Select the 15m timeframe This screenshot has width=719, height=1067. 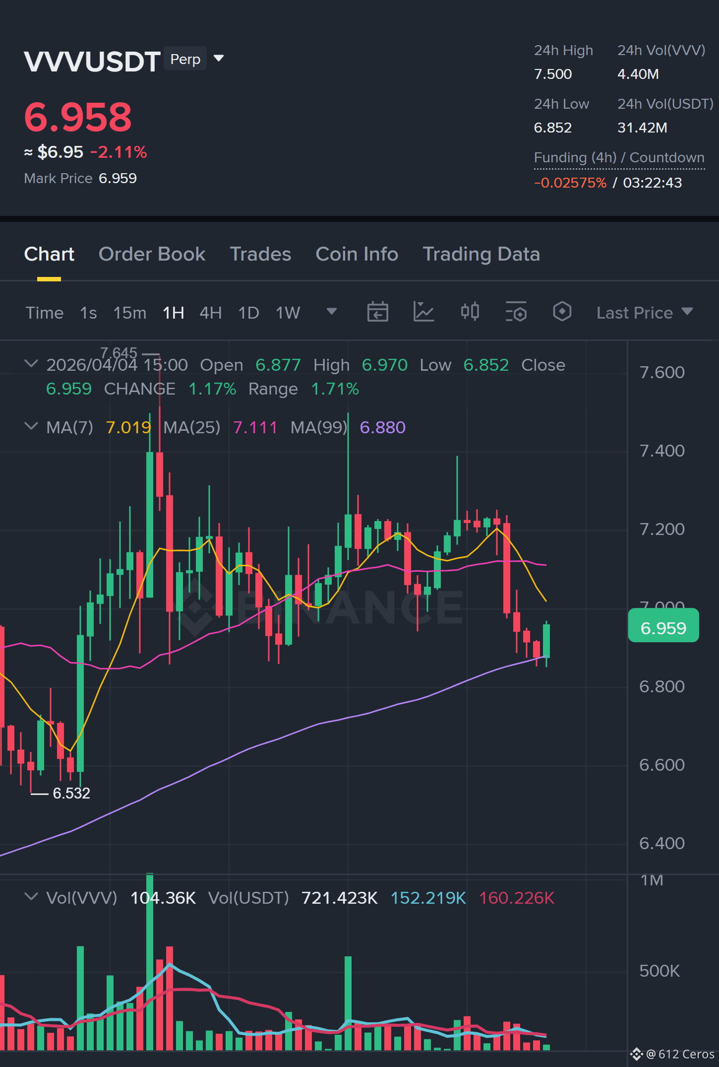tap(130, 313)
